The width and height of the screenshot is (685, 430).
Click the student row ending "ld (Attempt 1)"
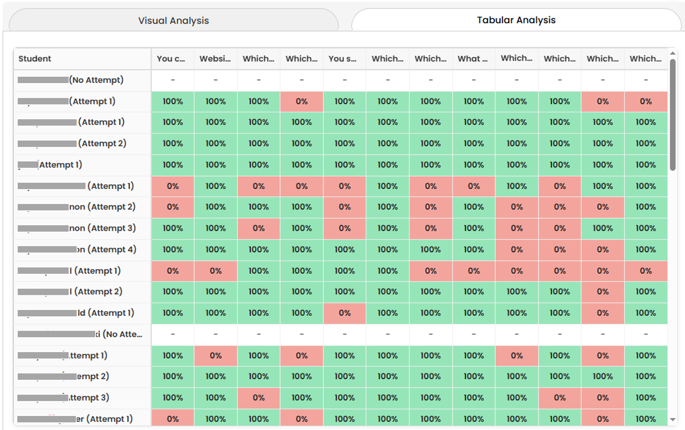[106, 313]
